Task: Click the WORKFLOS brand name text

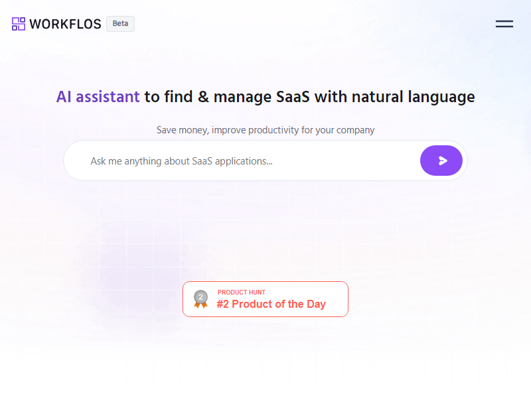Action: point(65,24)
